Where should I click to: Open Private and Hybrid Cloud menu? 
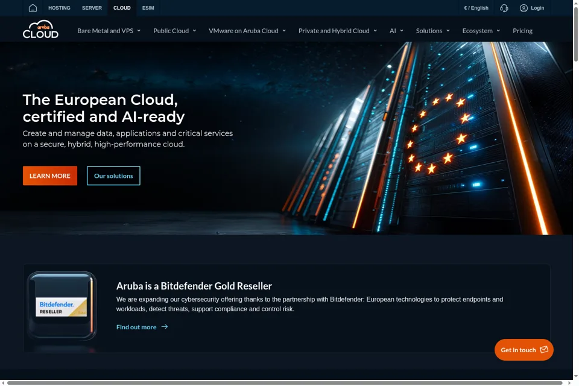(334, 31)
